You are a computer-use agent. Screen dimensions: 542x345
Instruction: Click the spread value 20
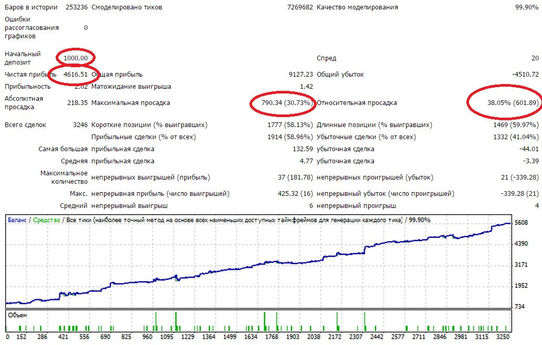click(x=535, y=58)
